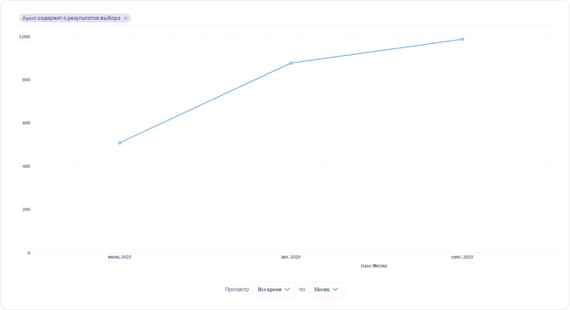This screenshot has width=570, height=310.
Task: Click the 400 y-axis tick label
Action: [x=26, y=166]
